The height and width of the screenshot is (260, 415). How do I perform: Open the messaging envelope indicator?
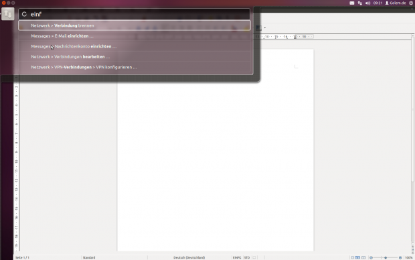(351, 3)
